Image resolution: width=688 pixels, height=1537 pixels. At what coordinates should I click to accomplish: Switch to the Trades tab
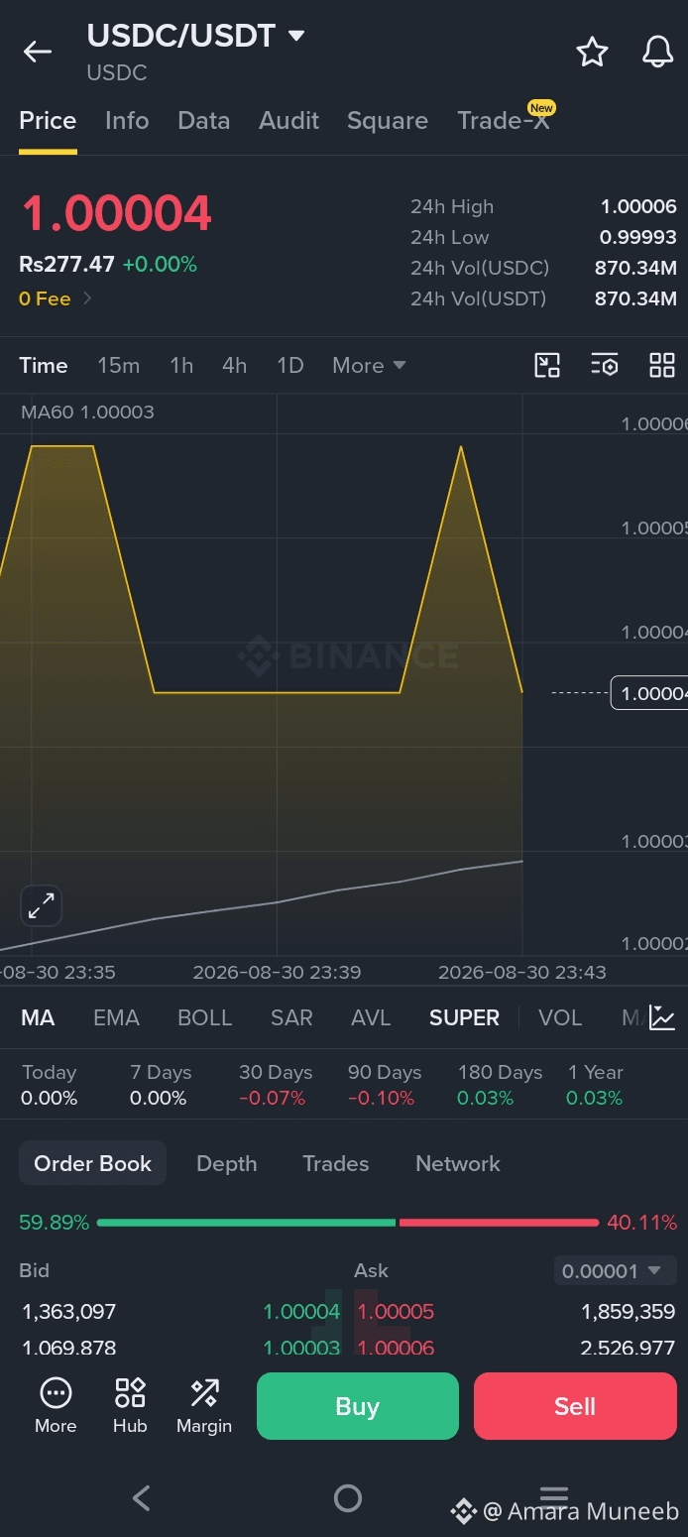(335, 1163)
